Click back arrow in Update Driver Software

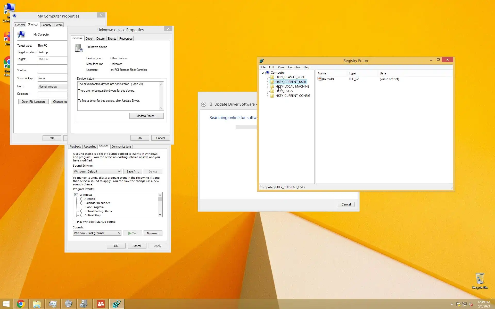point(203,104)
